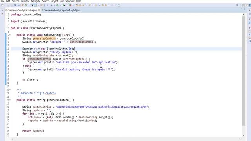
Task: Click horizontal scrollbar right arrow
Action: (x=240, y=139)
